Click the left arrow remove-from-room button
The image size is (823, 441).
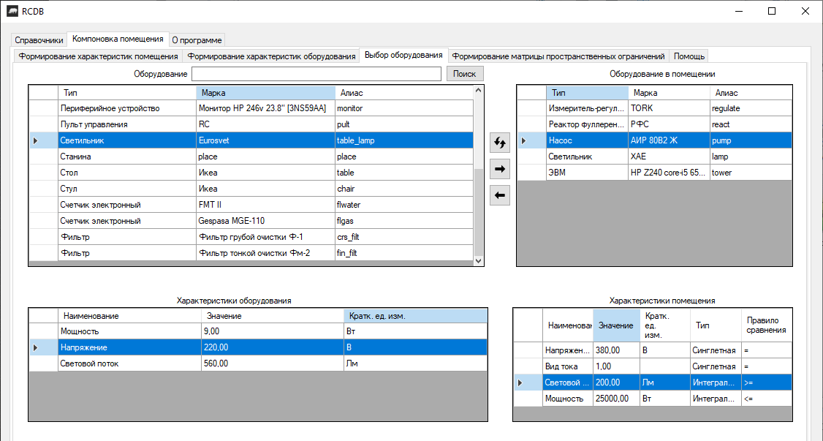500,195
